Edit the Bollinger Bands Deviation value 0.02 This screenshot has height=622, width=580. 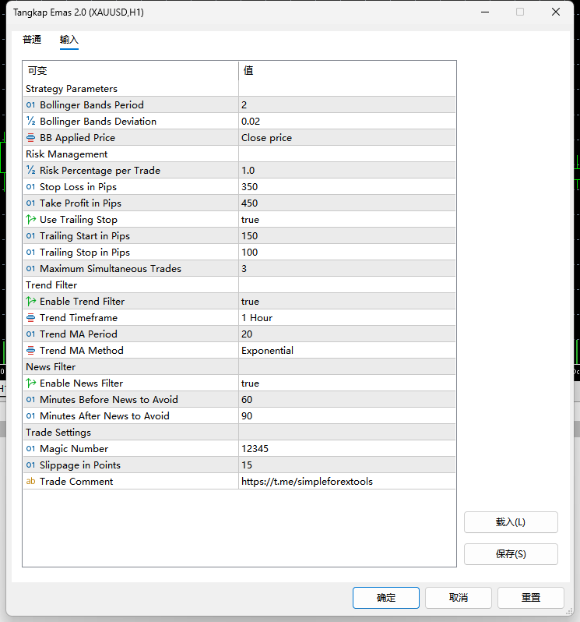point(347,122)
